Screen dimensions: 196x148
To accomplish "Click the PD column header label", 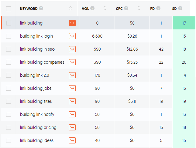I will pyautogui.click(x=153, y=8).
